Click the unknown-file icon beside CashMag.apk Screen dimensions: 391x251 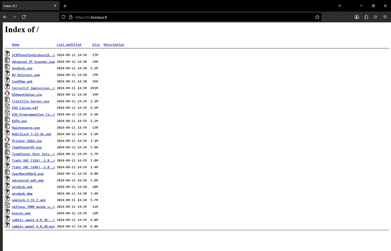pos(7,80)
